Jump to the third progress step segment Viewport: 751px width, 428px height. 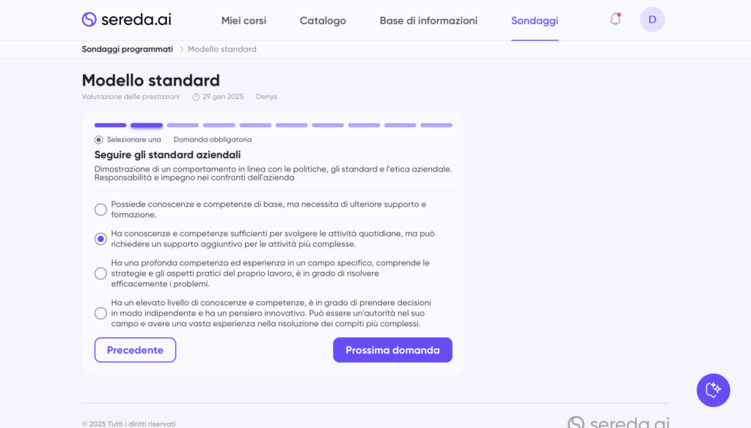click(x=183, y=125)
